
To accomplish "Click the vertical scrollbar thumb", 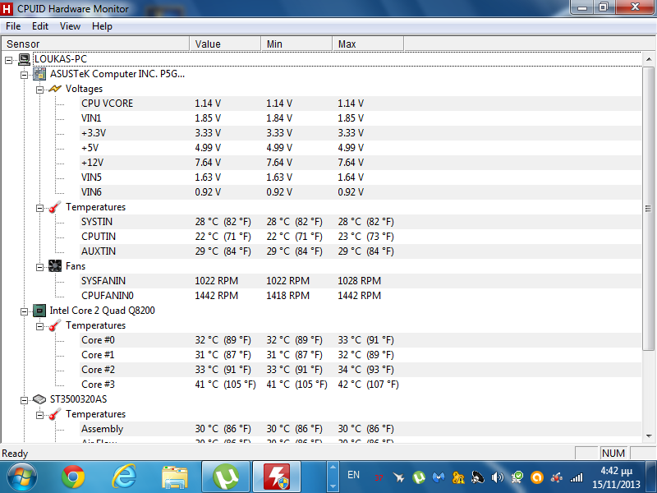I will [x=649, y=208].
